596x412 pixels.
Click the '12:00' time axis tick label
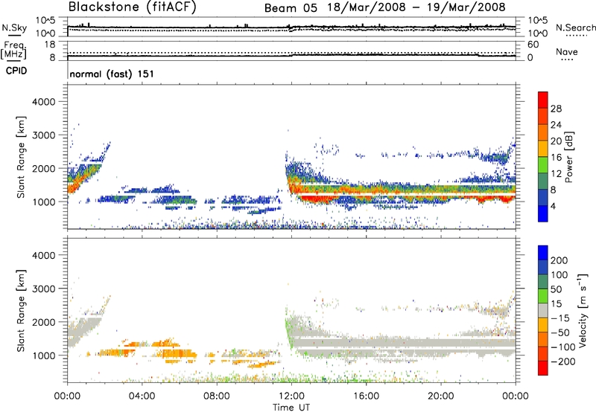[291, 396]
